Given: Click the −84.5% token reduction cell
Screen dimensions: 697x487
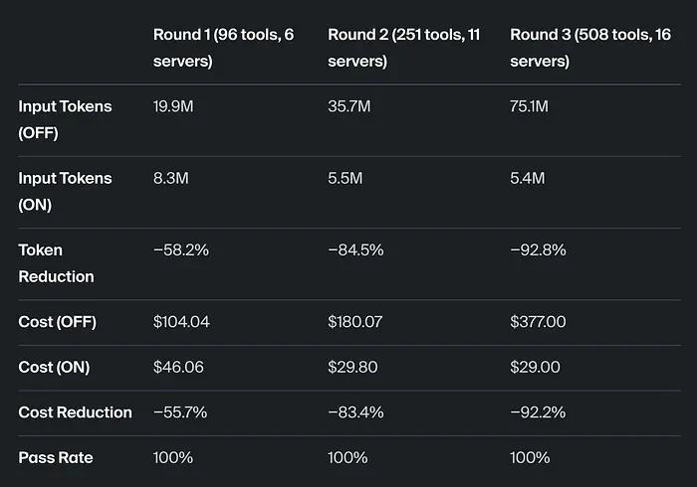Looking at the screenshot, I should [355, 250].
